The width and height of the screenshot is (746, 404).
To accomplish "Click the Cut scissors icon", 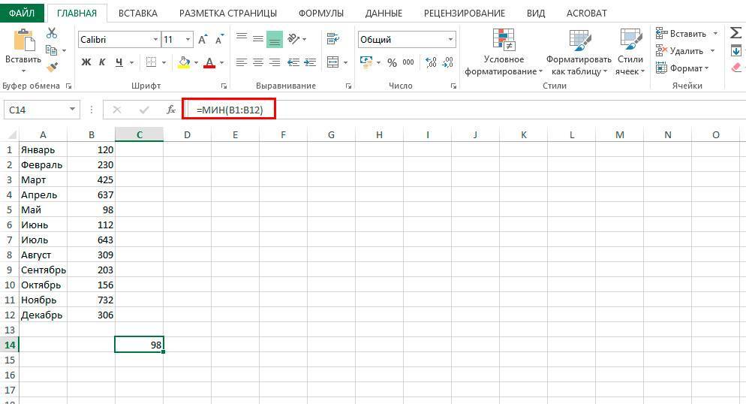I will (52, 33).
